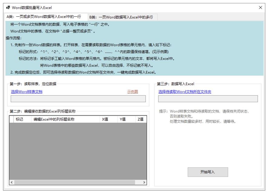This screenshot has height=193, width=268.
Task: Open the 选择Word样表文档 link
Action: coord(26,92)
